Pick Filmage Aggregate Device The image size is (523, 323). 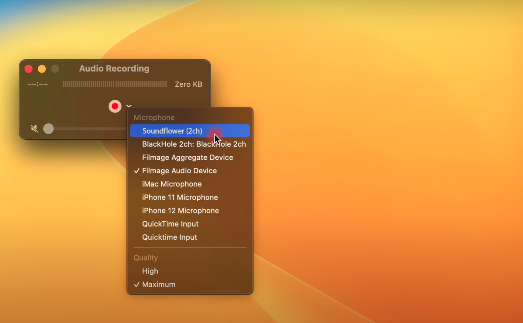coord(190,158)
